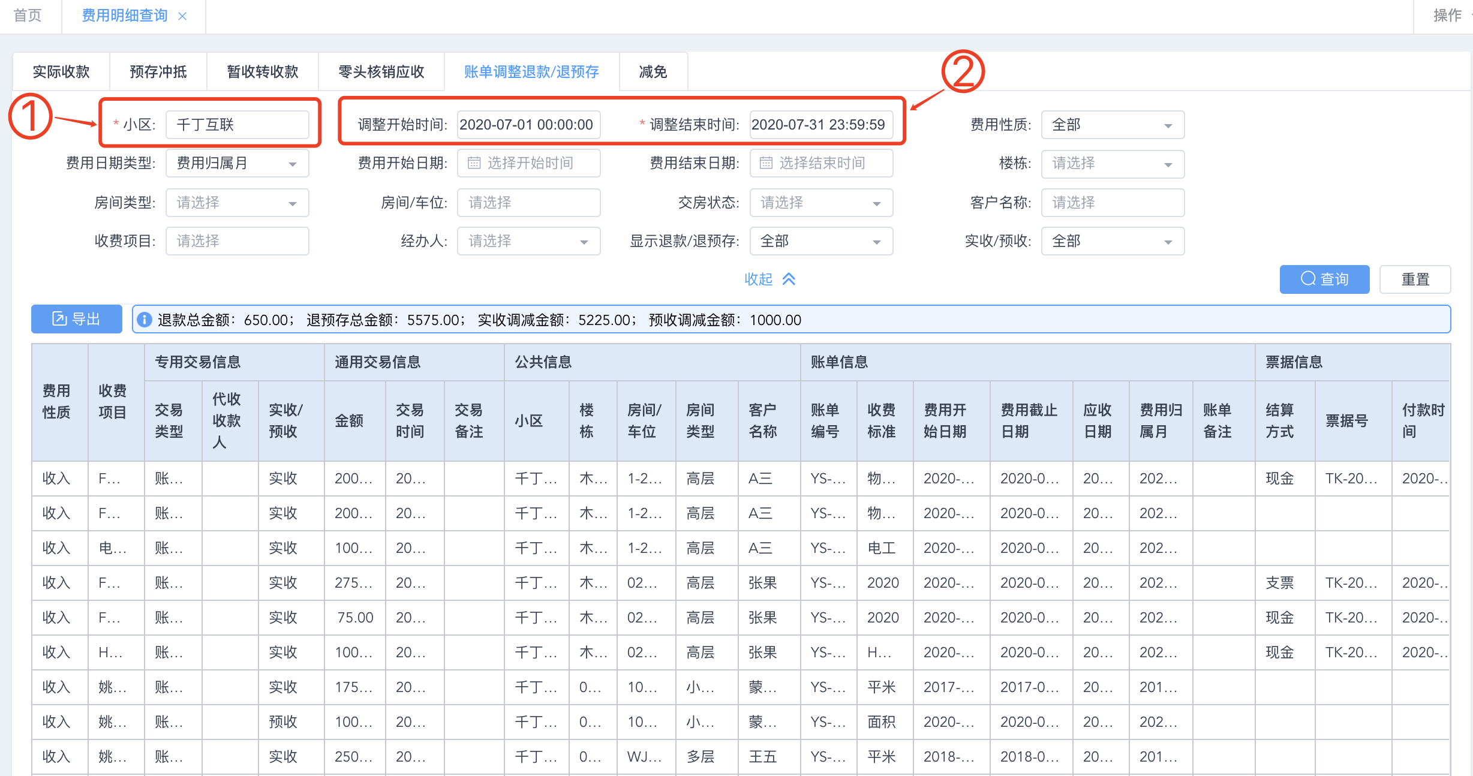
Task: Open the 操作 menu at top right
Action: 1447,16
